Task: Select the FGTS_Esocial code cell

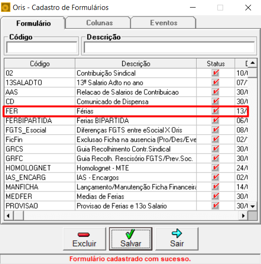Action: click(40, 130)
